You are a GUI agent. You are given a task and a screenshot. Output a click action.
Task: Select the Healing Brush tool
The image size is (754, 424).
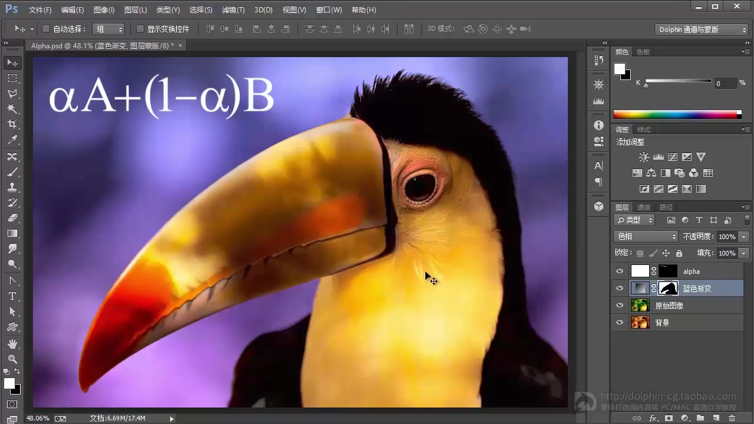coord(12,157)
